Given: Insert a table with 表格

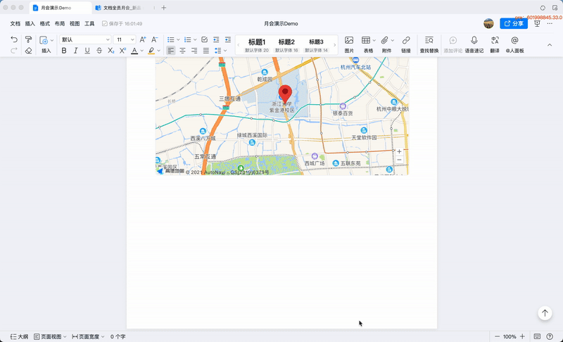Looking at the screenshot, I should (x=367, y=45).
